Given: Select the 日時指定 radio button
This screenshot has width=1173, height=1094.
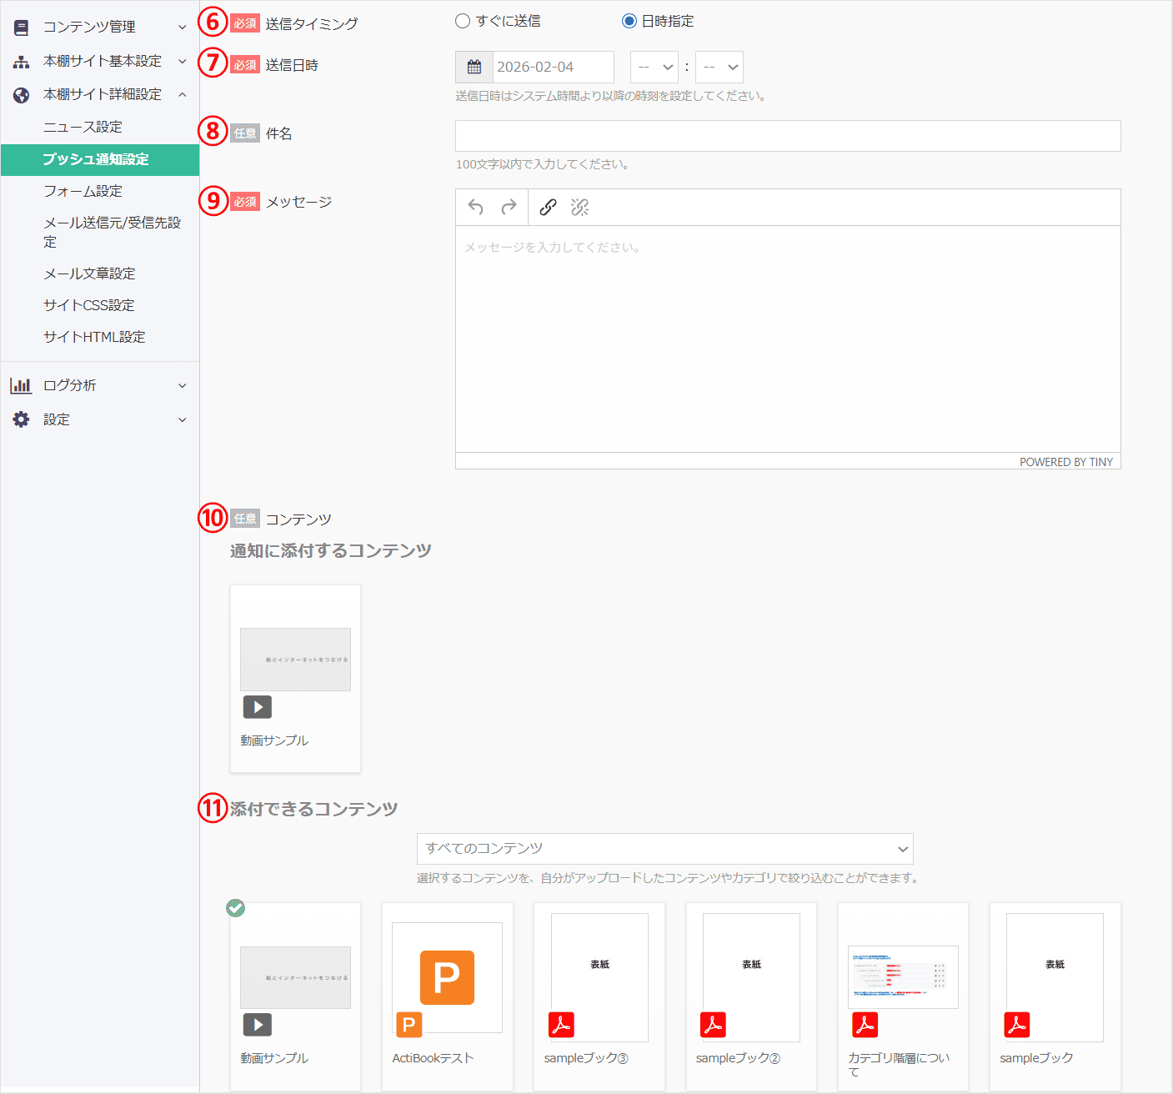Looking at the screenshot, I should click(629, 21).
